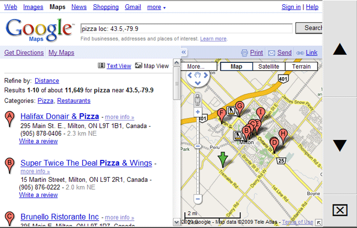The image size is (357, 228).
Task: Click the search query input field
Action: coord(186,29)
